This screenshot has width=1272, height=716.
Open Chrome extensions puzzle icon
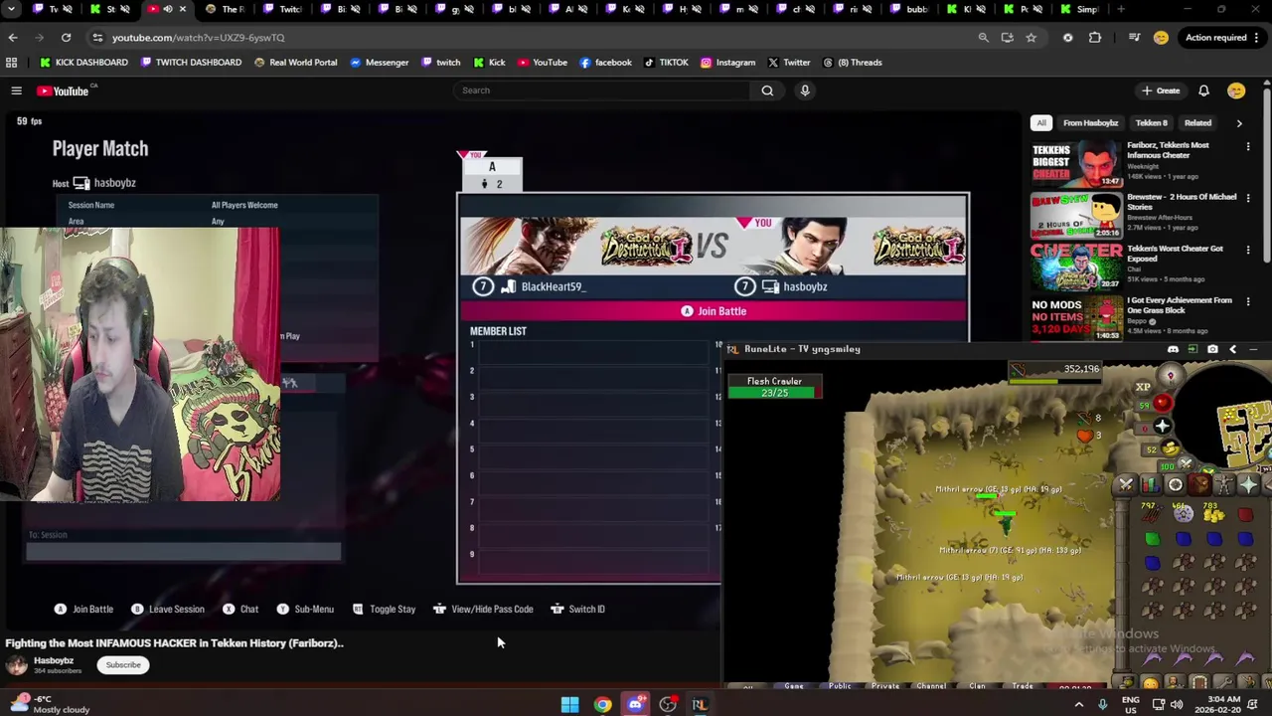point(1095,37)
